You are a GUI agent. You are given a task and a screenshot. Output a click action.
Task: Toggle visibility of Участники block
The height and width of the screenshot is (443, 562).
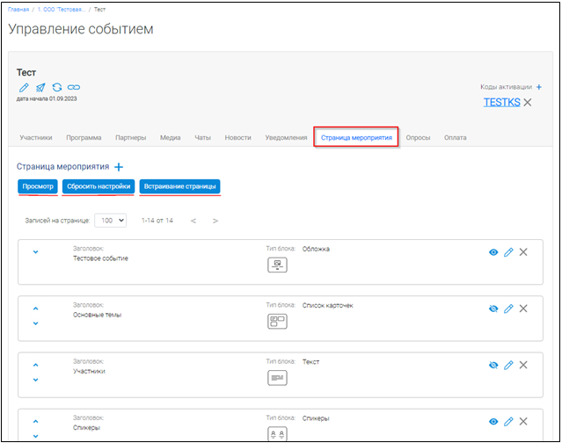click(x=493, y=365)
